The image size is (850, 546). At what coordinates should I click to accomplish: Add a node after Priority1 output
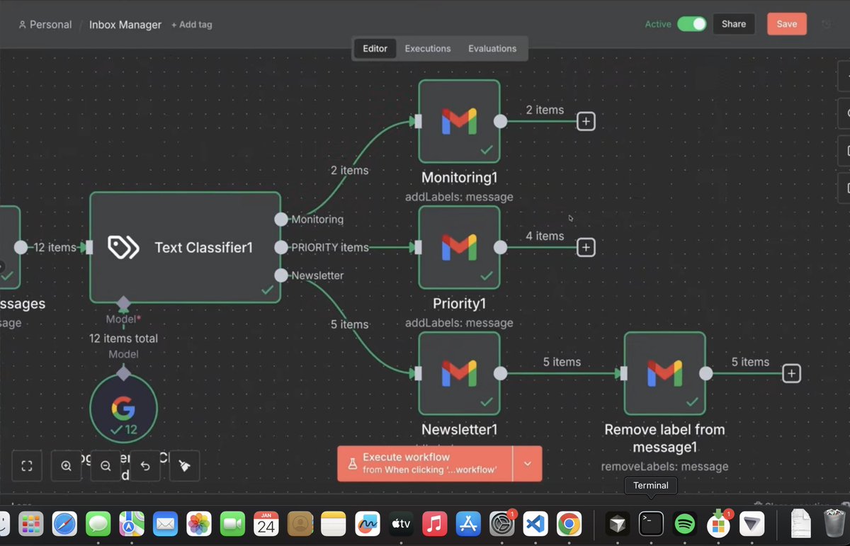pyautogui.click(x=586, y=247)
